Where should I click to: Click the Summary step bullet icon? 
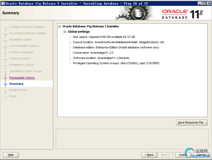[6, 84]
